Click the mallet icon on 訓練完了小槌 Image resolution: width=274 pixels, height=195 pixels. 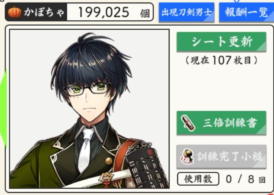tap(187, 157)
